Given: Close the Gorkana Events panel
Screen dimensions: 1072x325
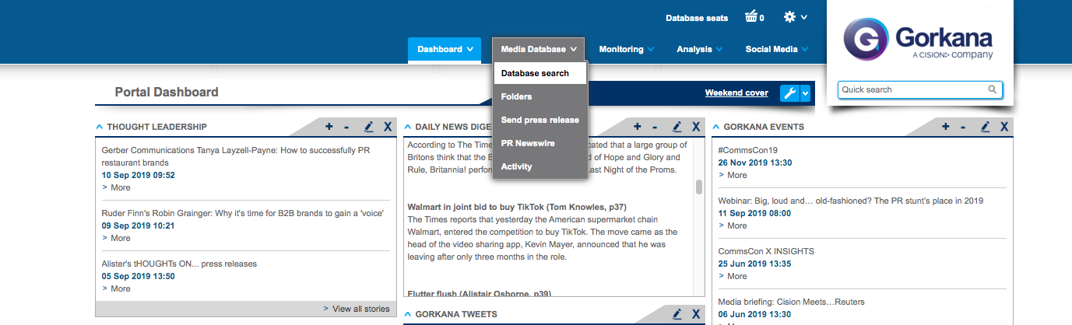Looking at the screenshot, I should point(1004,127).
